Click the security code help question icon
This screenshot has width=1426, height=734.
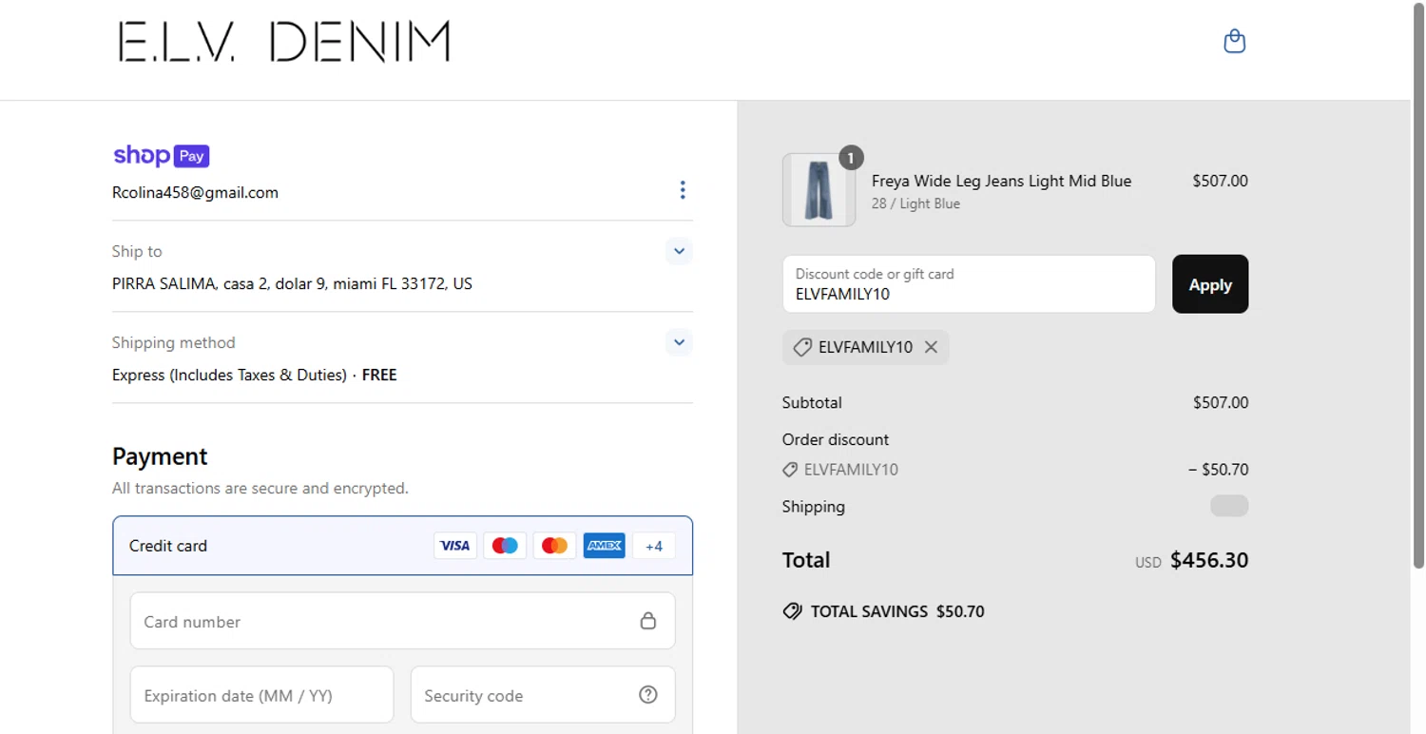point(647,695)
